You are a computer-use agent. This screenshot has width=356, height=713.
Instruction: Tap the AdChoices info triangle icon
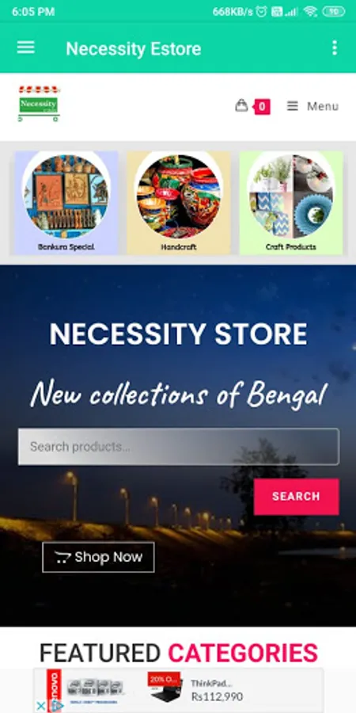56,706
